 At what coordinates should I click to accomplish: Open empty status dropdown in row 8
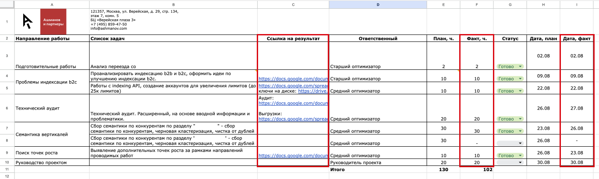click(510, 143)
